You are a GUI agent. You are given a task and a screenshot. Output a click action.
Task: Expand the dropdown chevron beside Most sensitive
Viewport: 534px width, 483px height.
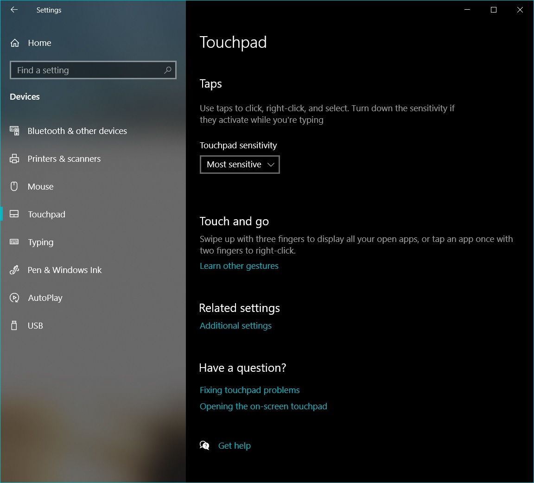coord(271,165)
